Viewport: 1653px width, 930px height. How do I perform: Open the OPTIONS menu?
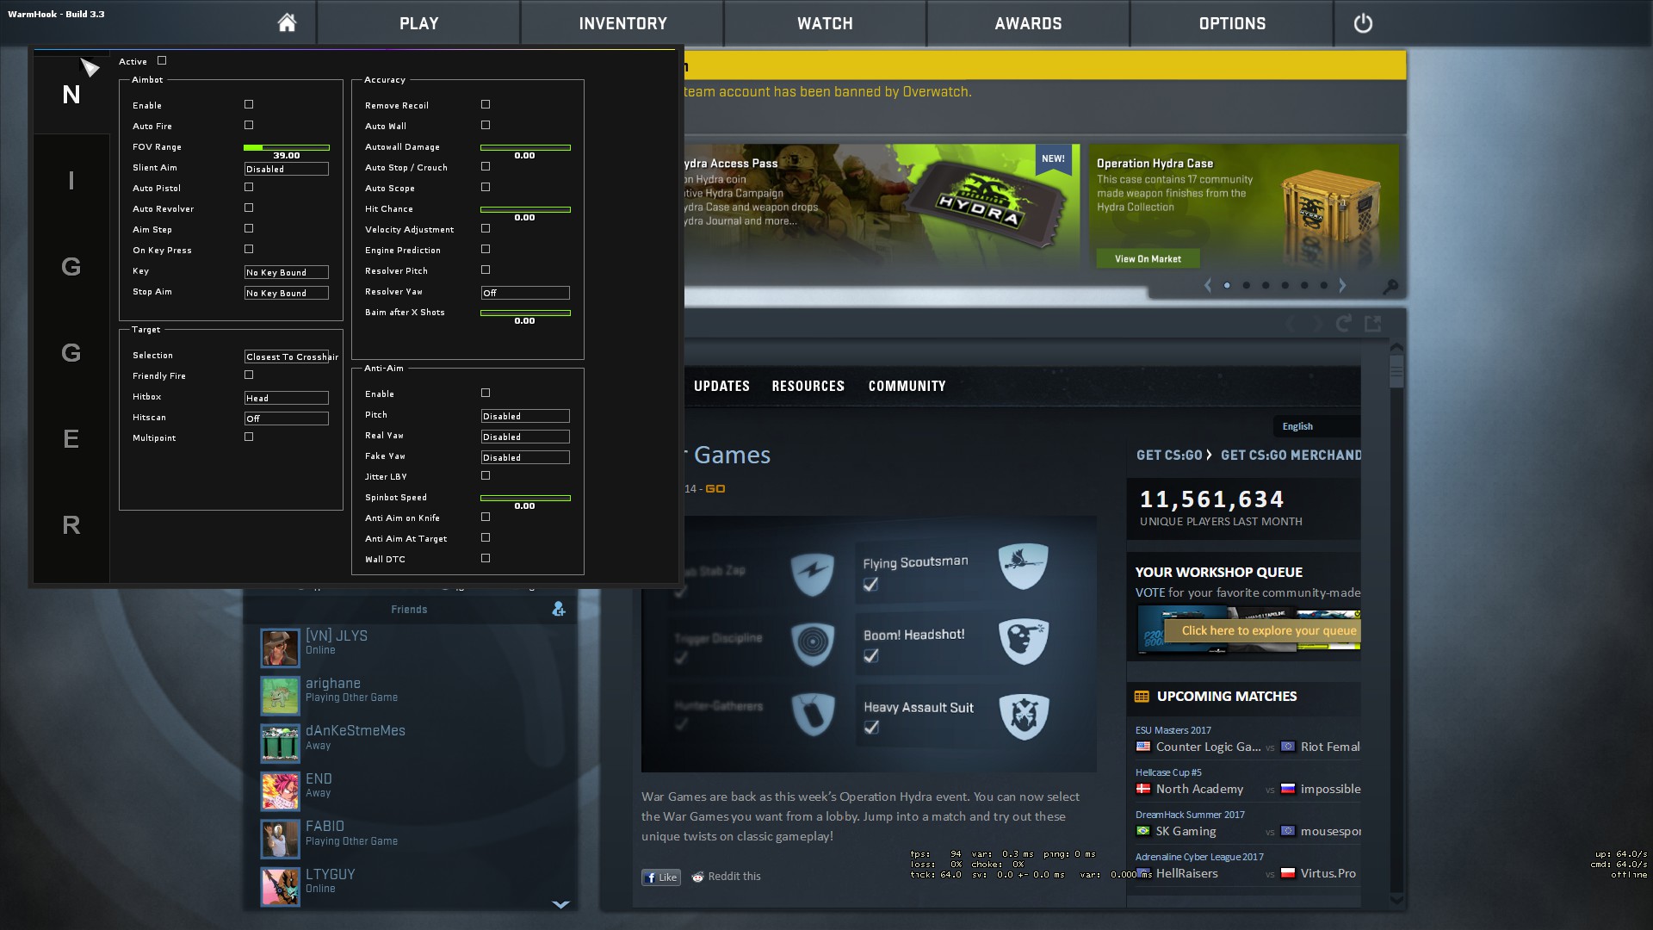[1232, 23]
